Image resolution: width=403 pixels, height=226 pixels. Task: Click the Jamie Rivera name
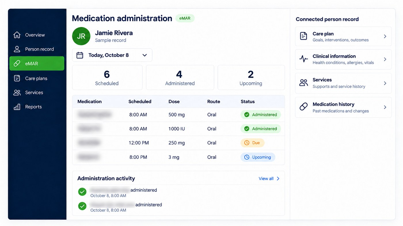[x=114, y=33]
